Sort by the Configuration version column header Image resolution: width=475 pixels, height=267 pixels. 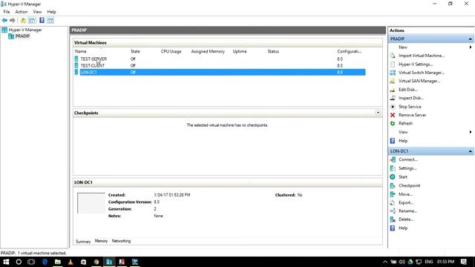coord(350,51)
